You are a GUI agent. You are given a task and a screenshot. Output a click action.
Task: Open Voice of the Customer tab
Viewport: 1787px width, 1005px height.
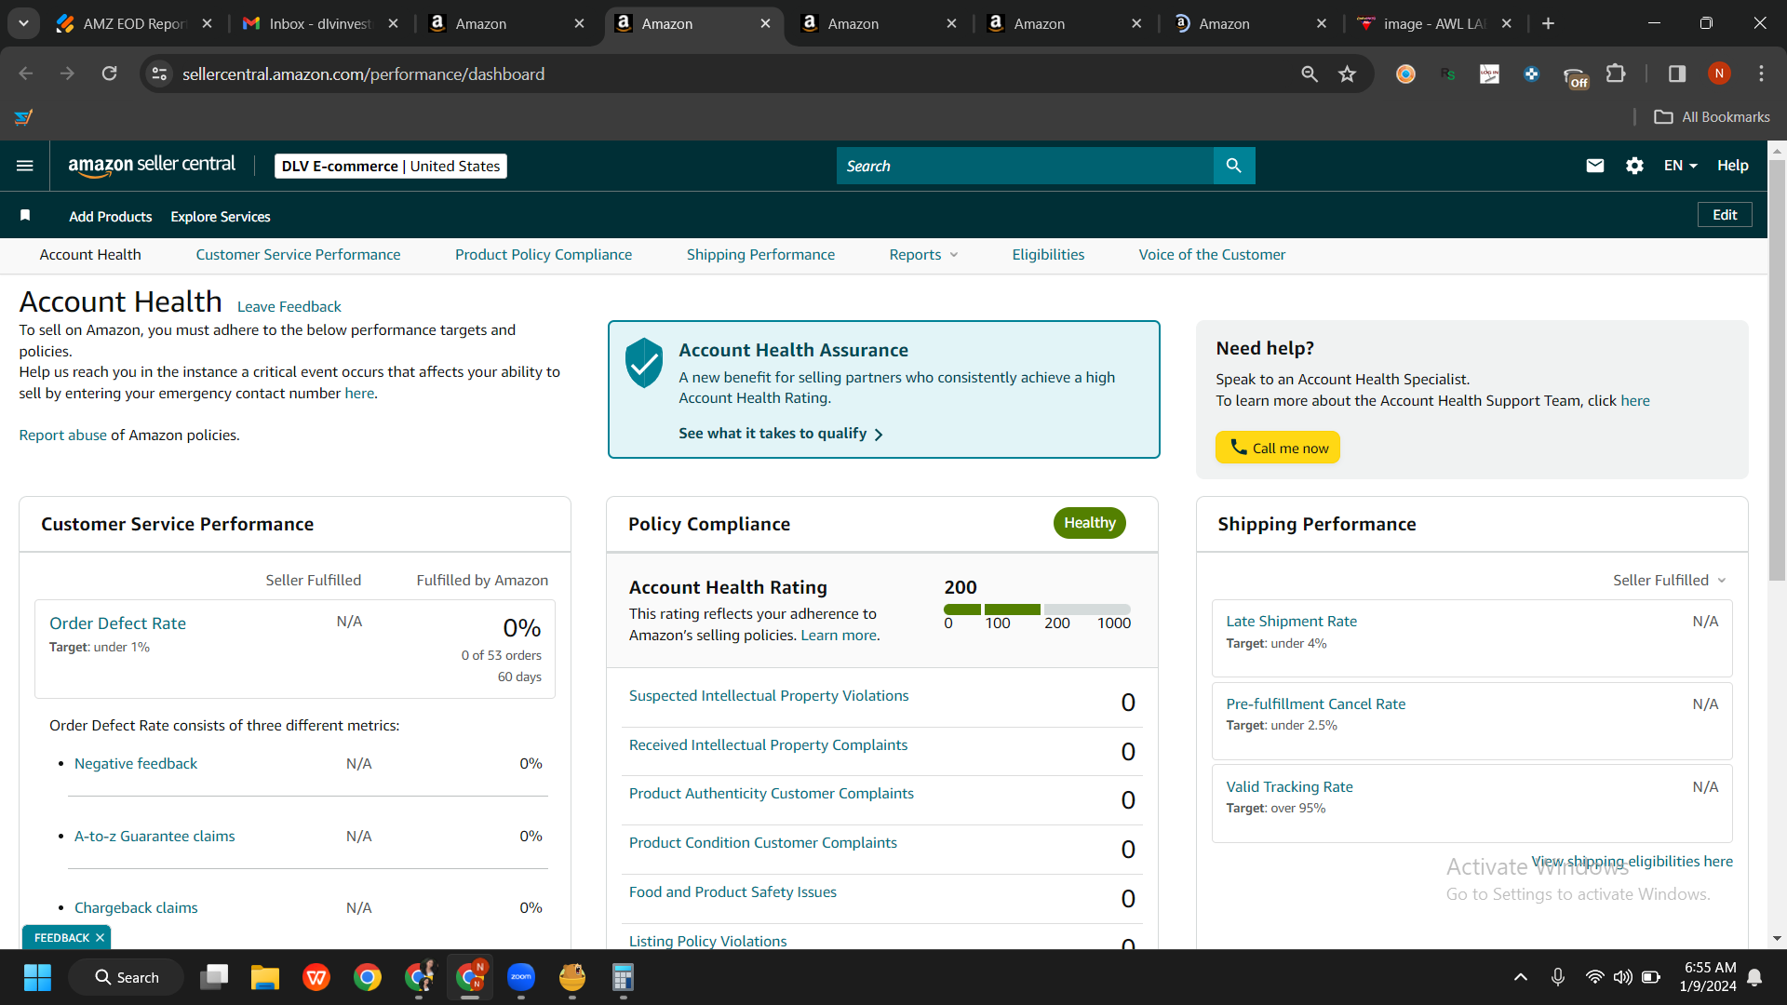click(x=1212, y=255)
